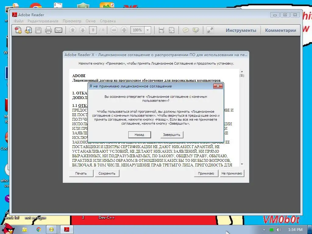The image size is (312, 234).
Task: Open the Инструменты pane
Action: (241, 30)
